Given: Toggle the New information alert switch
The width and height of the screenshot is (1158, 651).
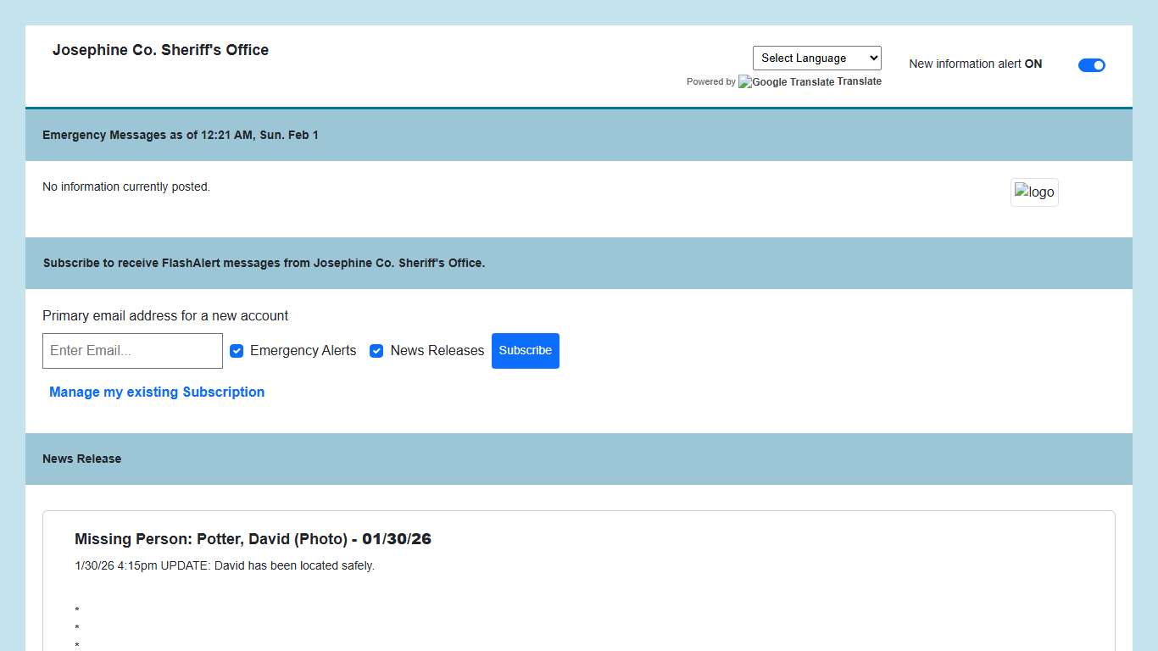Looking at the screenshot, I should tap(1091, 65).
